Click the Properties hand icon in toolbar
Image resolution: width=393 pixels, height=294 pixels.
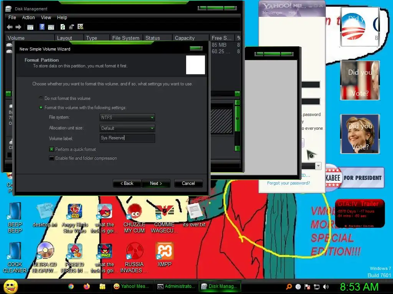(x=71, y=27)
